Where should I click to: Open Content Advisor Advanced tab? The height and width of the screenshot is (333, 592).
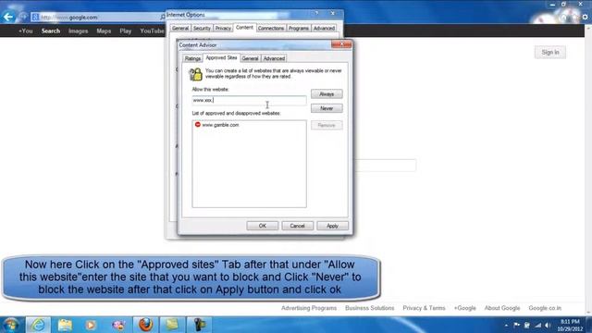click(x=274, y=58)
